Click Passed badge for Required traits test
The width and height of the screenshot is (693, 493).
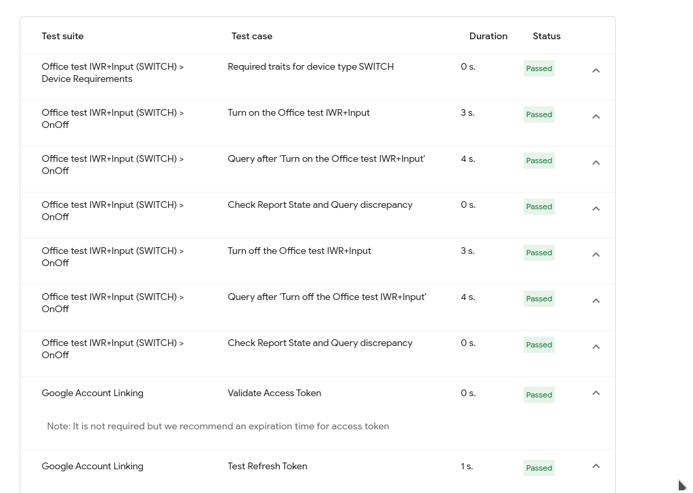click(x=539, y=68)
